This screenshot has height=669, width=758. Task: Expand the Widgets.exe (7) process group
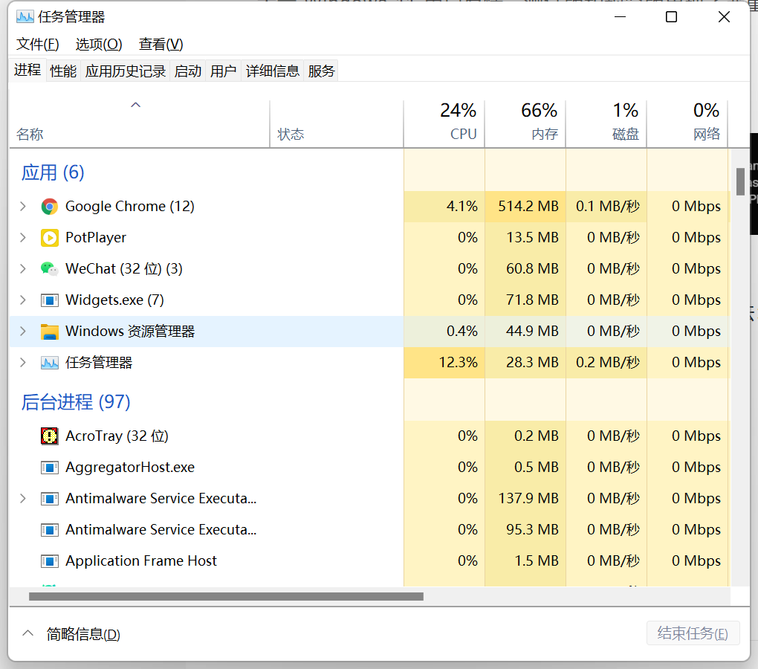coord(23,300)
